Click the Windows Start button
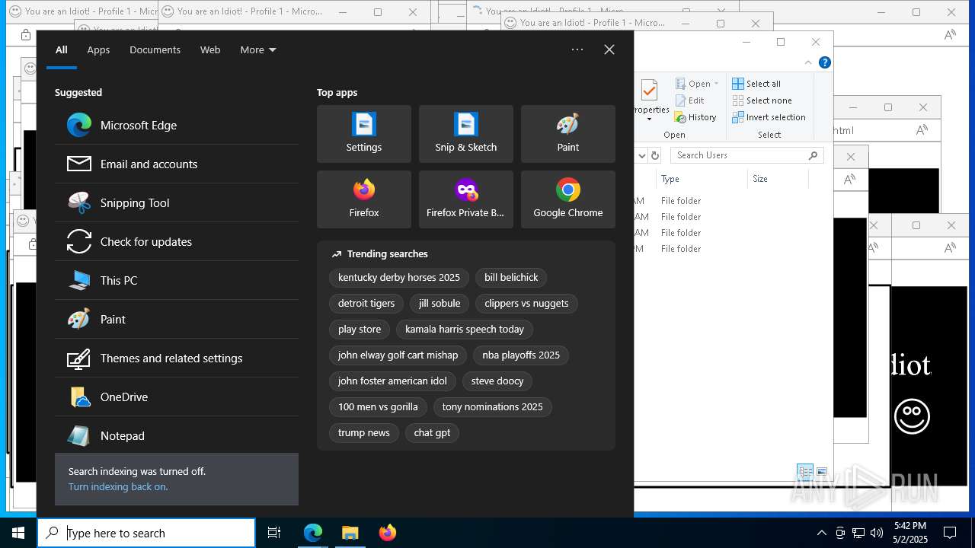 18,533
